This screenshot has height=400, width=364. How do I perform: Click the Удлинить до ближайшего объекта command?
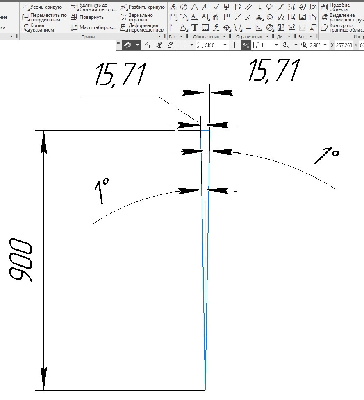[93, 7]
